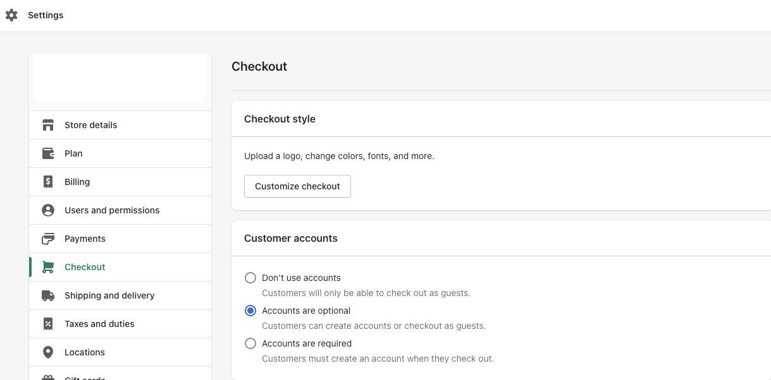
Task: Click the Taxes and duties percent icon
Action: 48,323
